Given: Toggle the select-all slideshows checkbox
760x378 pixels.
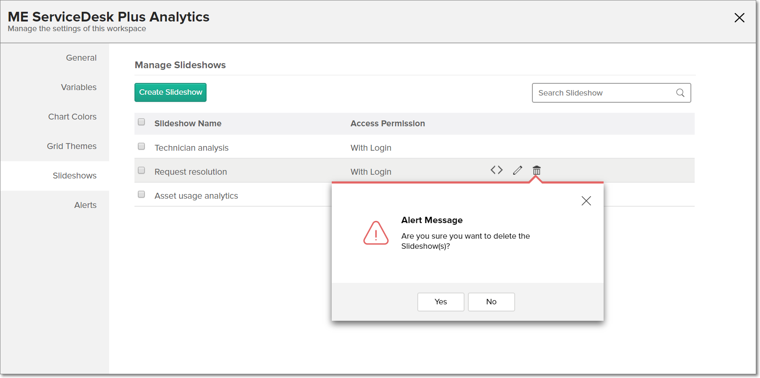Looking at the screenshot, I should [142, 122].
